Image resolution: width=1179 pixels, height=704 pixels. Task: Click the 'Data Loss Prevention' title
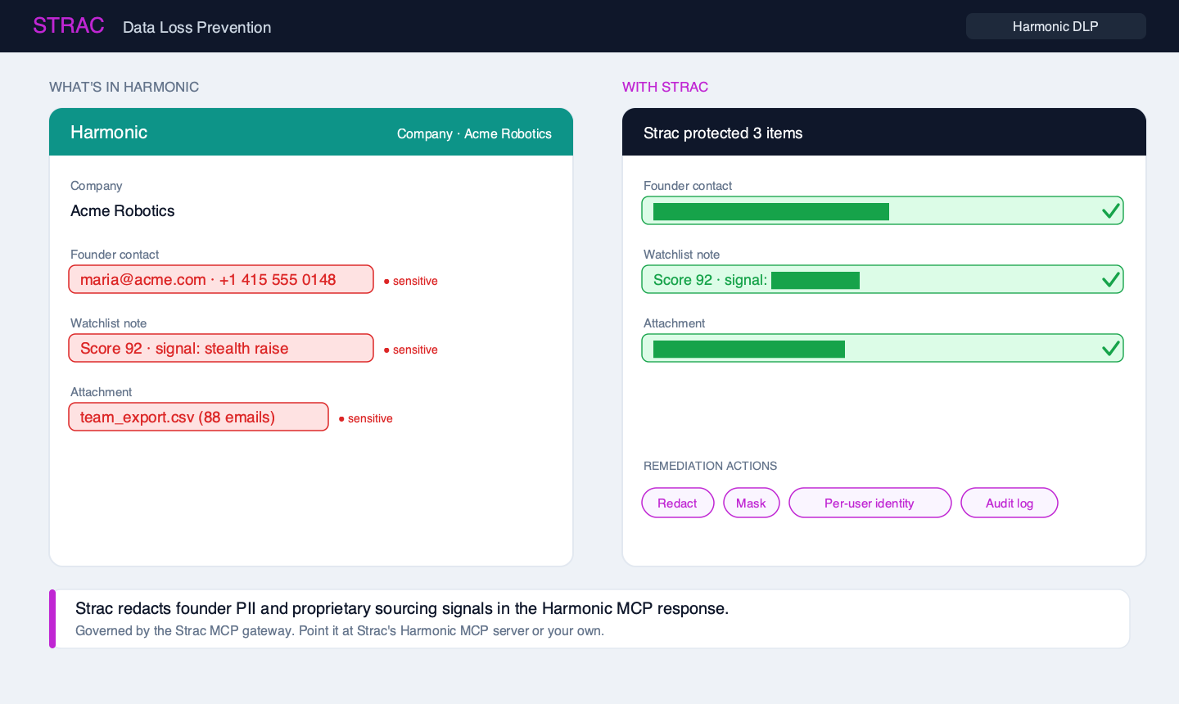pyautogui.click(x=196, y=27)
